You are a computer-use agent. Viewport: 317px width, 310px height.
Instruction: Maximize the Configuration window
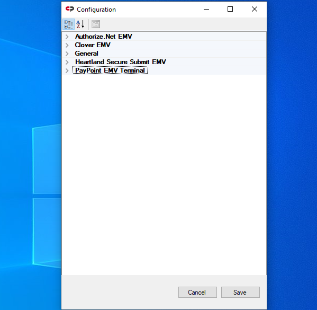230,9
